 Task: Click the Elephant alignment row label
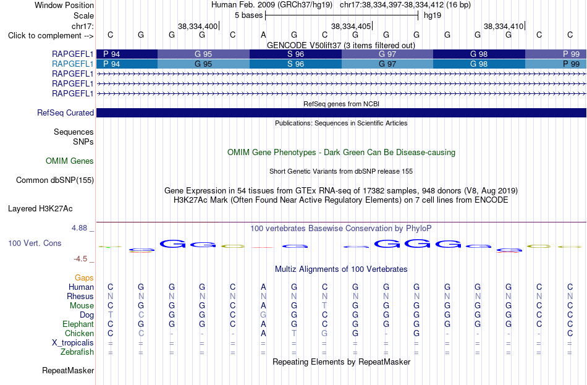[78, 324]
